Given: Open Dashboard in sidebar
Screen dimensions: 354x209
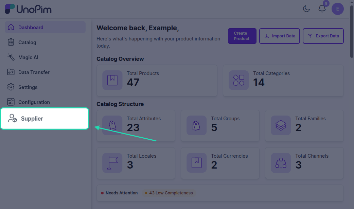Looking at the screenshot, I should [x=45, y=27].
